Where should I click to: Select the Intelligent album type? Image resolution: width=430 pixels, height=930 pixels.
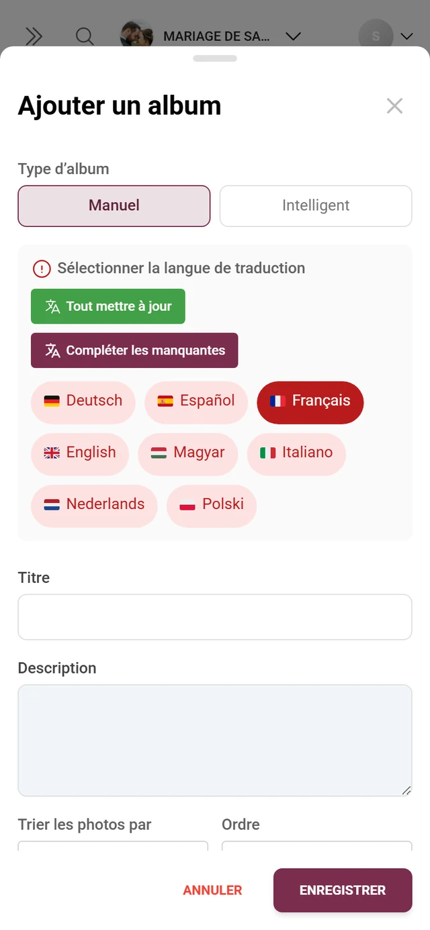pos(316,205)
